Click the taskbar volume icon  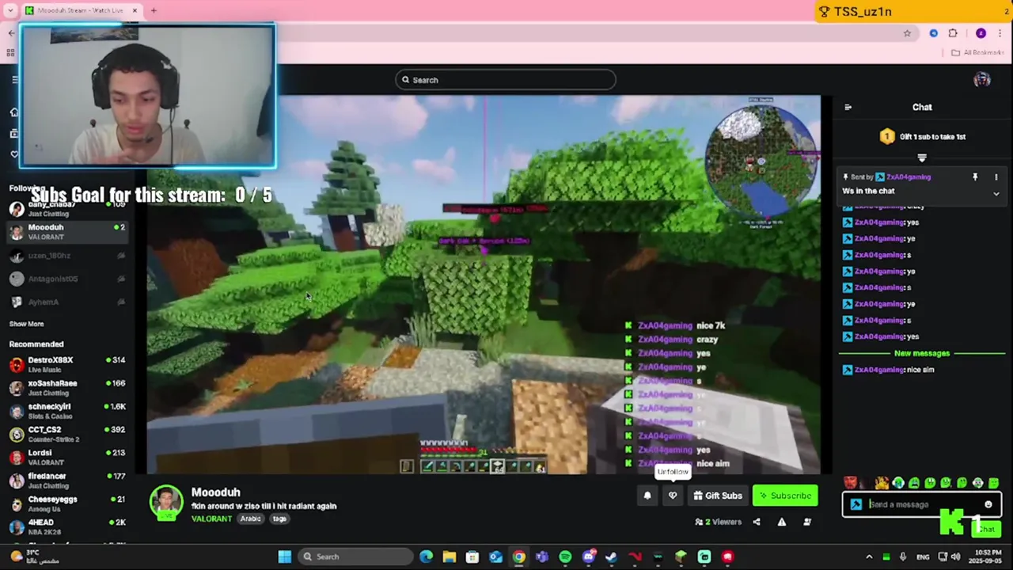(x=957, y=557)
